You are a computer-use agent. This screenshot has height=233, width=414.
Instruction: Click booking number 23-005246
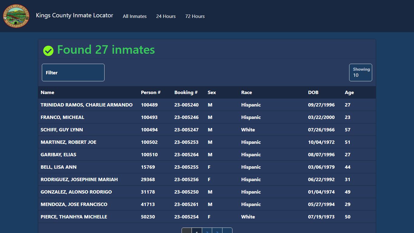(186, 117)
